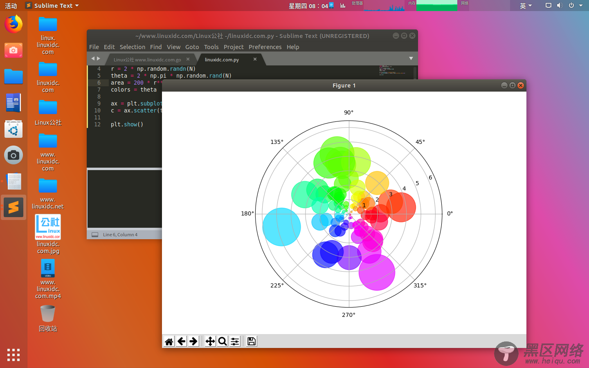Open the 回收站 trash icon

[48, 319]
